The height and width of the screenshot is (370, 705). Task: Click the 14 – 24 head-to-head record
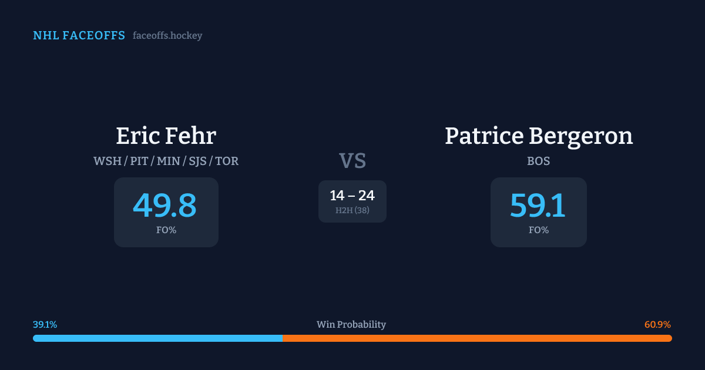pyautogui.click(x=352, y=196)
